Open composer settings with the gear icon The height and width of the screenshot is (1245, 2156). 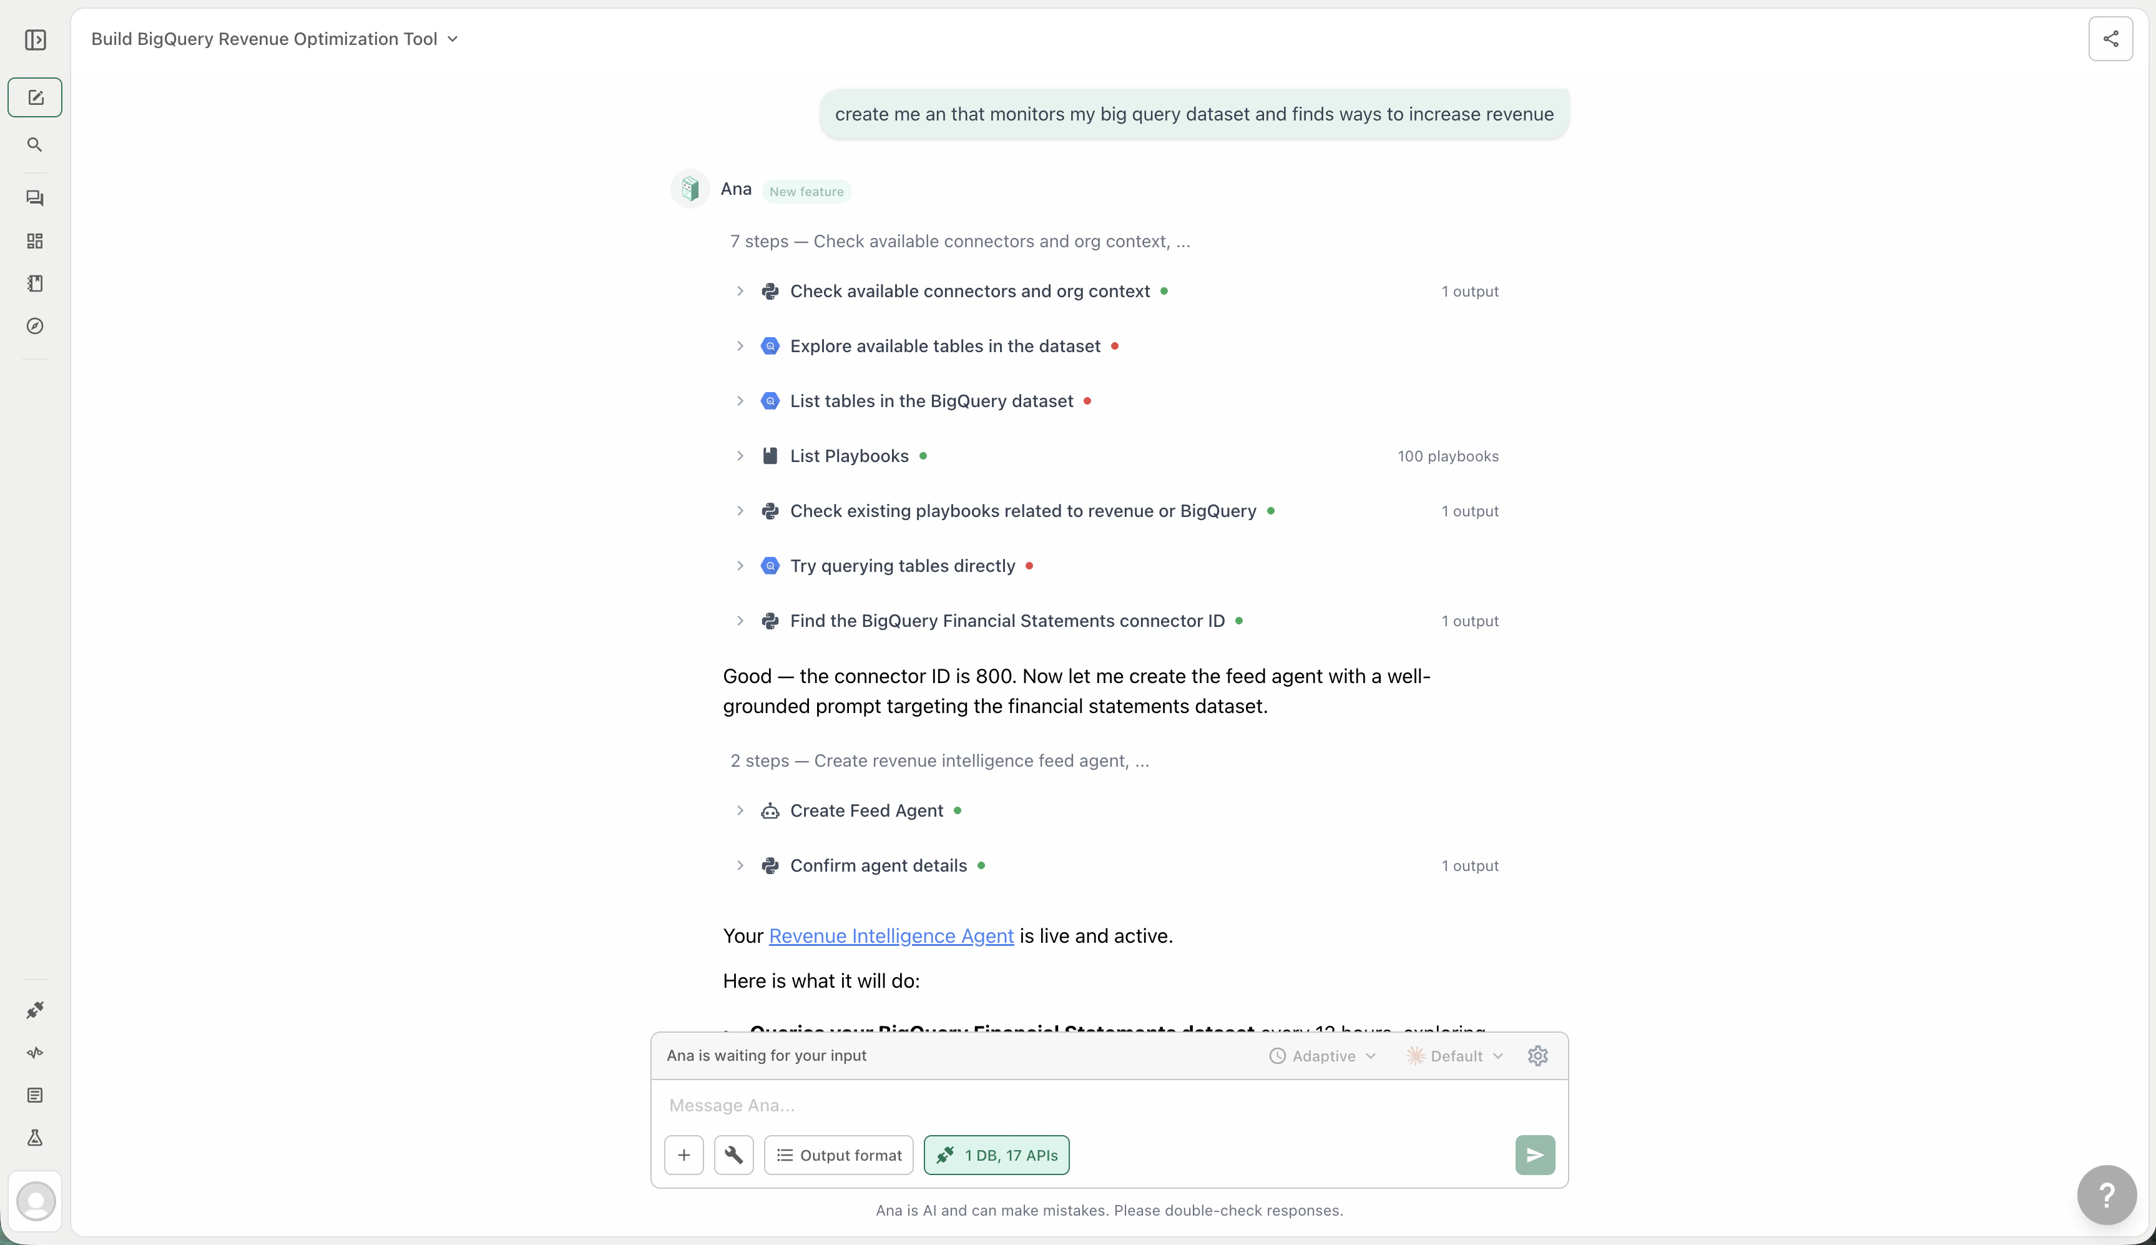[1538, 1055]
